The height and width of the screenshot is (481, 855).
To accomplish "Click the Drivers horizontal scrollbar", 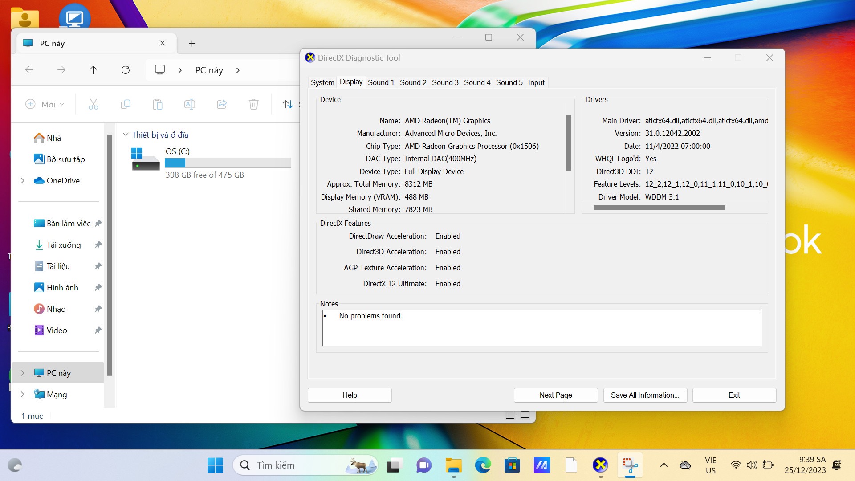I will click(x=659, y=208).
